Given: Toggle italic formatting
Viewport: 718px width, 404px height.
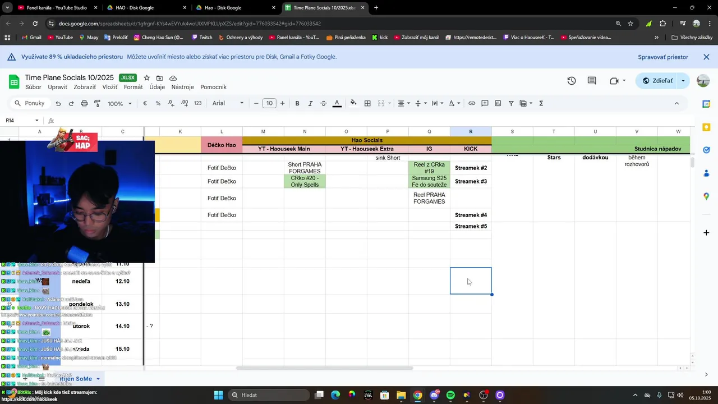Looking at the screenshot, I should click(x=310, y=103).
